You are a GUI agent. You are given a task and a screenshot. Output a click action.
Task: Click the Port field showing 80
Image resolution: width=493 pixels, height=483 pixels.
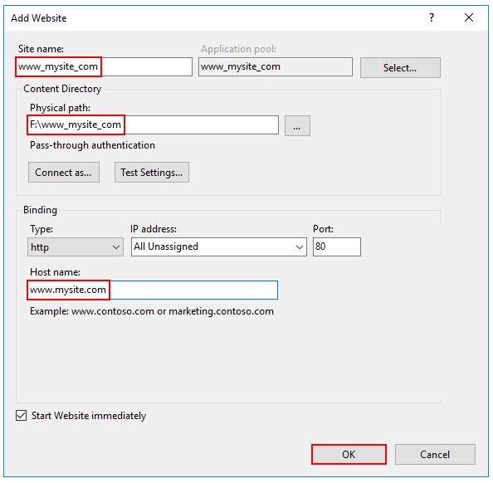[x=337, y=246]
